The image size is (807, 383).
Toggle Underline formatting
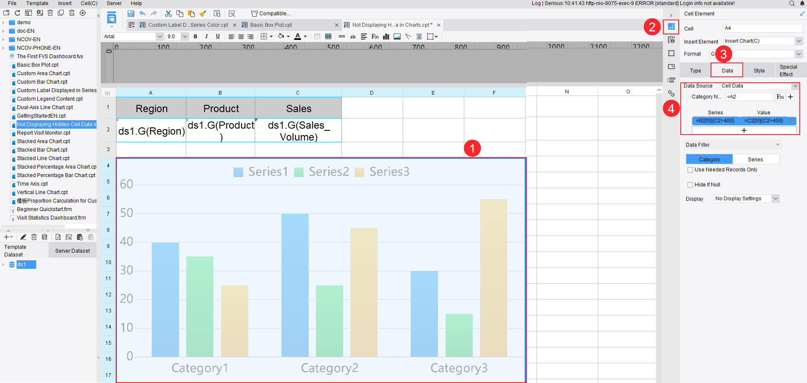pyautogui.click(x=218, y=37)
